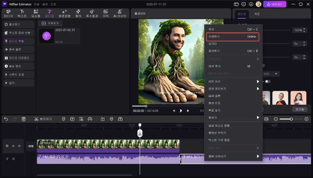Toggle video track visibility eye icon

(x=13, y=146)
